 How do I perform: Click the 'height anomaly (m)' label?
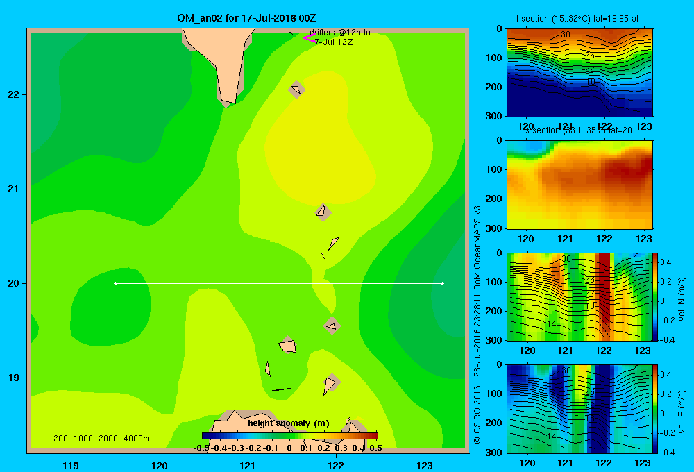[289, 423]
